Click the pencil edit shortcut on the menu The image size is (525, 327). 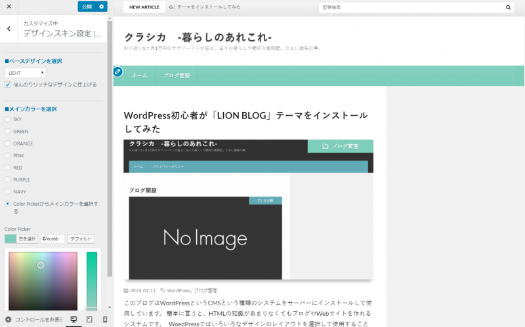pos(118,71)
